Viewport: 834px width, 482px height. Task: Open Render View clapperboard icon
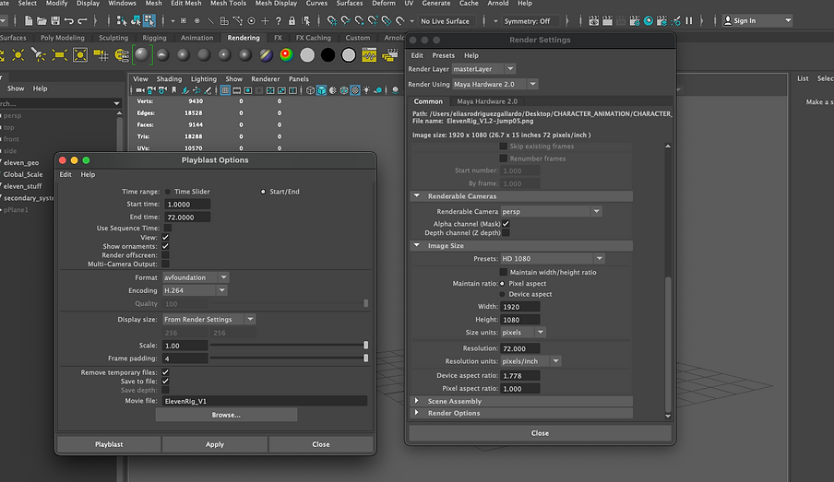point(593,20)
